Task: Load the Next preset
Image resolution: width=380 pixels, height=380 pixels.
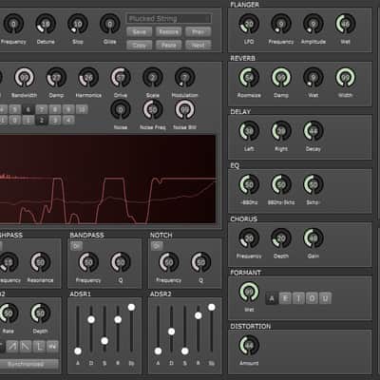Action: (x=199, y=45)
